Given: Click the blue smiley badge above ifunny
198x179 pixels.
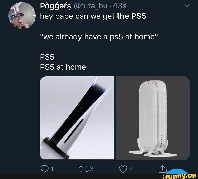Looking at the screenshot, I should [x=178, y=171].
